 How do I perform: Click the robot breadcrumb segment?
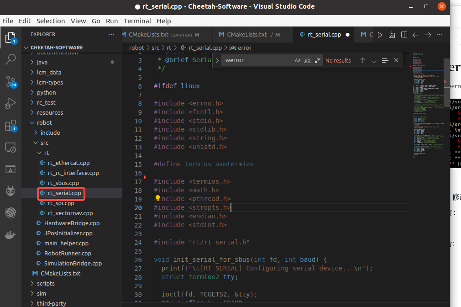pos(137,48)
